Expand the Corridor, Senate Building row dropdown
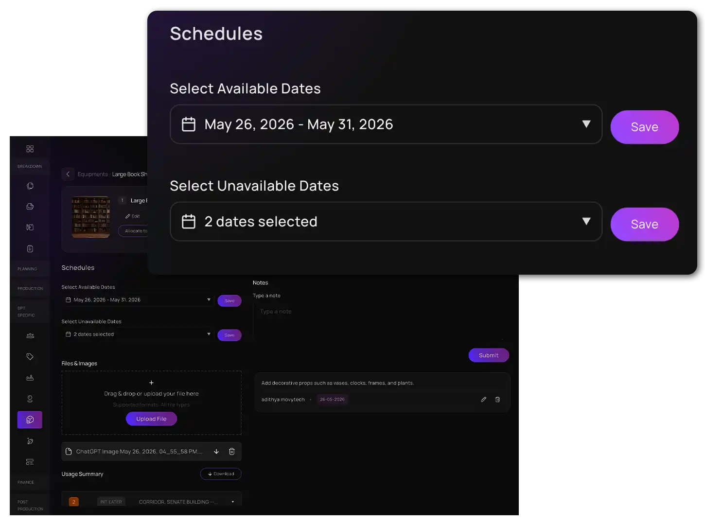Image resolution: width=705 pixels, height=525 pixels. tap(233, 502)
